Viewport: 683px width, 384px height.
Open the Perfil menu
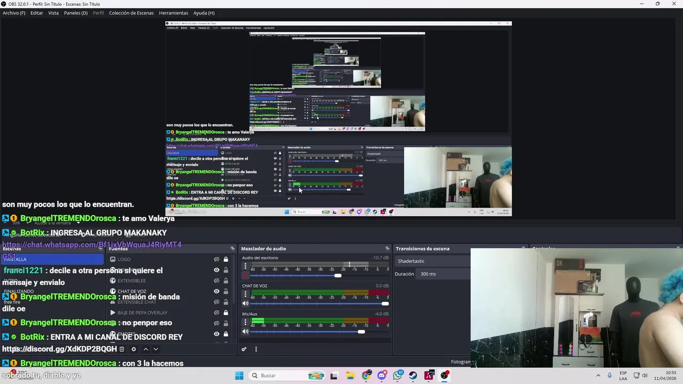click(98, 13)
